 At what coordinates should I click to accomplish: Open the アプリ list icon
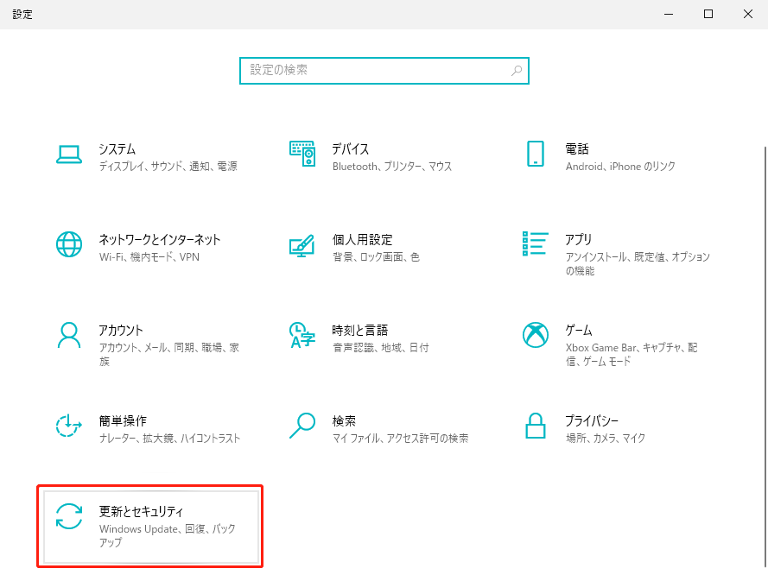536,243
